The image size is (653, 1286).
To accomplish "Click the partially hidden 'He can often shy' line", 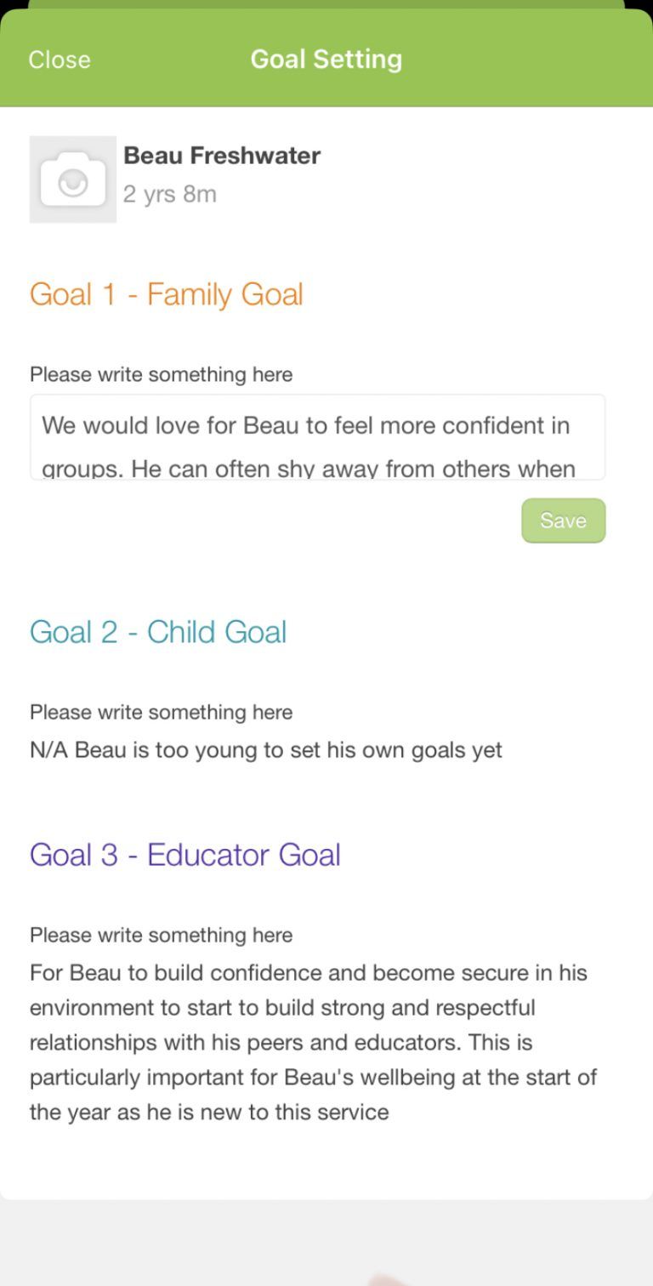I will tap(309, 469).
